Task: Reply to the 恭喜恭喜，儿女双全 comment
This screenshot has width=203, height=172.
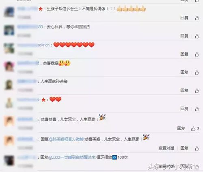Action: click(181, 128)
